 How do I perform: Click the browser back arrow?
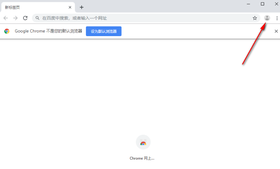coord(6,18)
